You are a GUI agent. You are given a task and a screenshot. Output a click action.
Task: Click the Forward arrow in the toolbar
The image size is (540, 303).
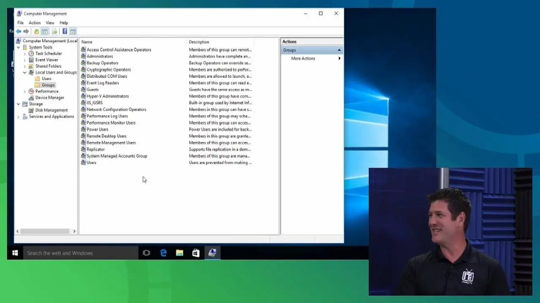click(x=26, y=31)
